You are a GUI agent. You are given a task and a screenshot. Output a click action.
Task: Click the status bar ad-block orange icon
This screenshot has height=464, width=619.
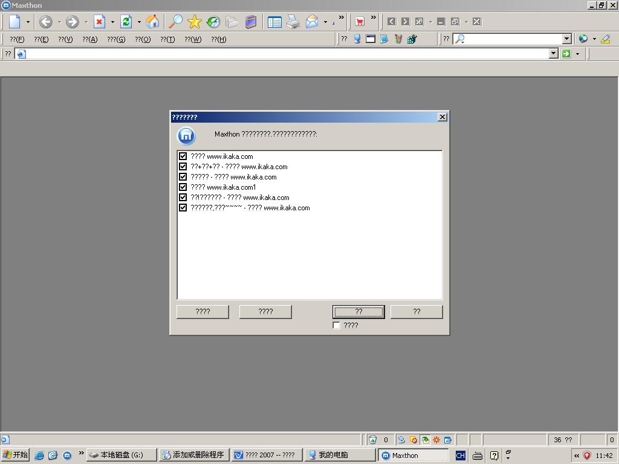413,440
